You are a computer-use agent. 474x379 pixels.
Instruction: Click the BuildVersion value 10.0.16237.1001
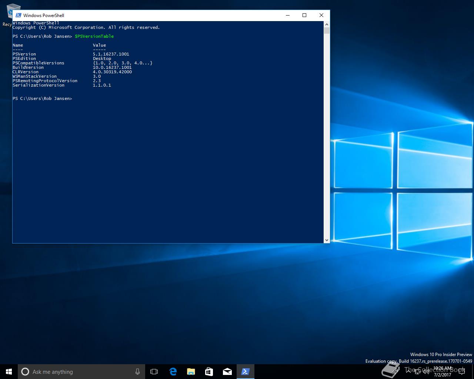coord(112,67)
